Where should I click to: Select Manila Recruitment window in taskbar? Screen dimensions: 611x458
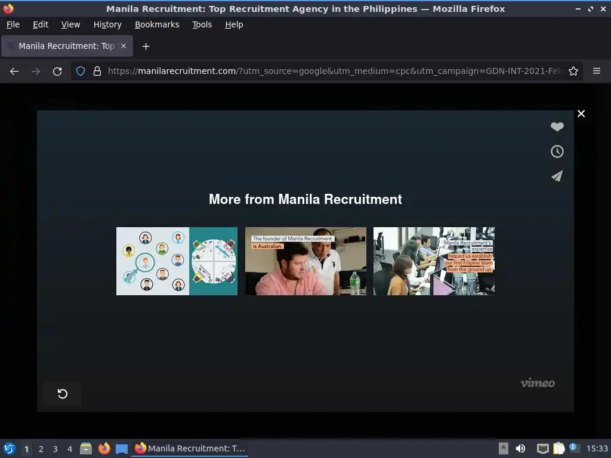190,448
